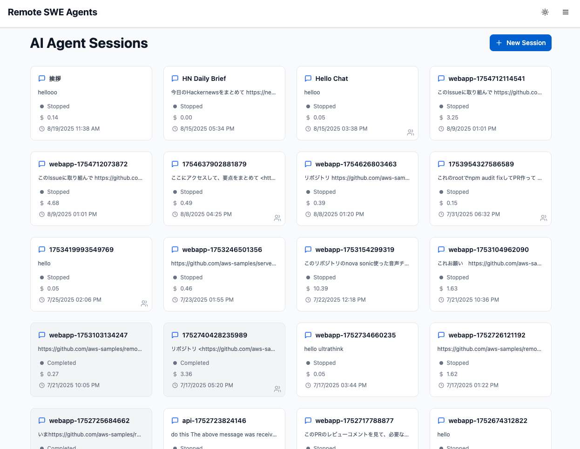Click cost value 10.39

coord(321,289)
